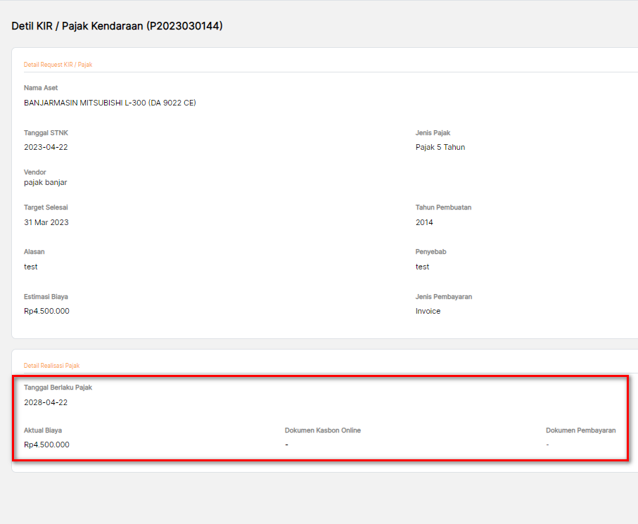Click the Nama Aset field label

tap(41, 88)
